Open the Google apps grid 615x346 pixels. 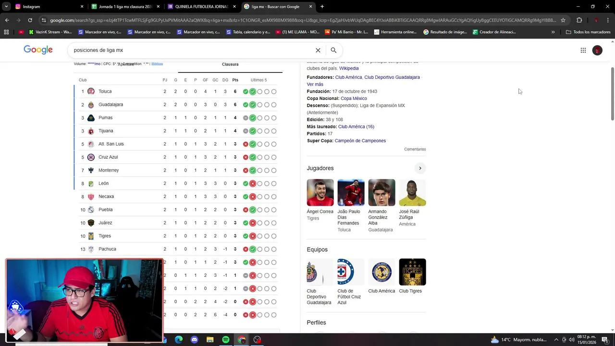pos(583,50)
